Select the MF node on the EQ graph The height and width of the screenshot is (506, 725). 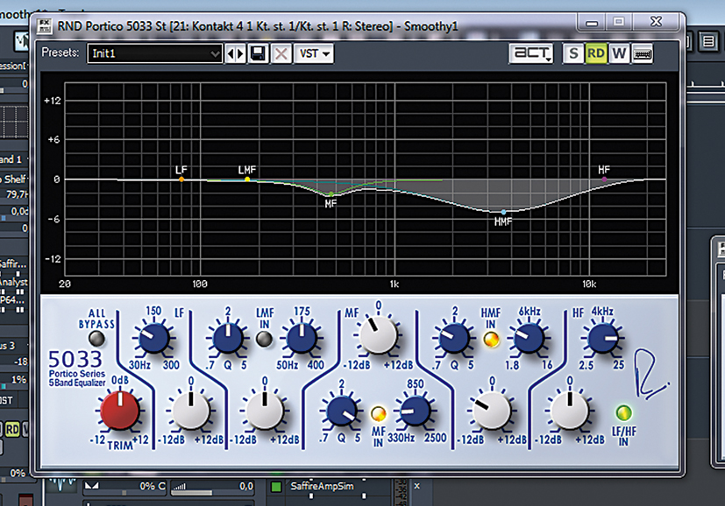331,194
